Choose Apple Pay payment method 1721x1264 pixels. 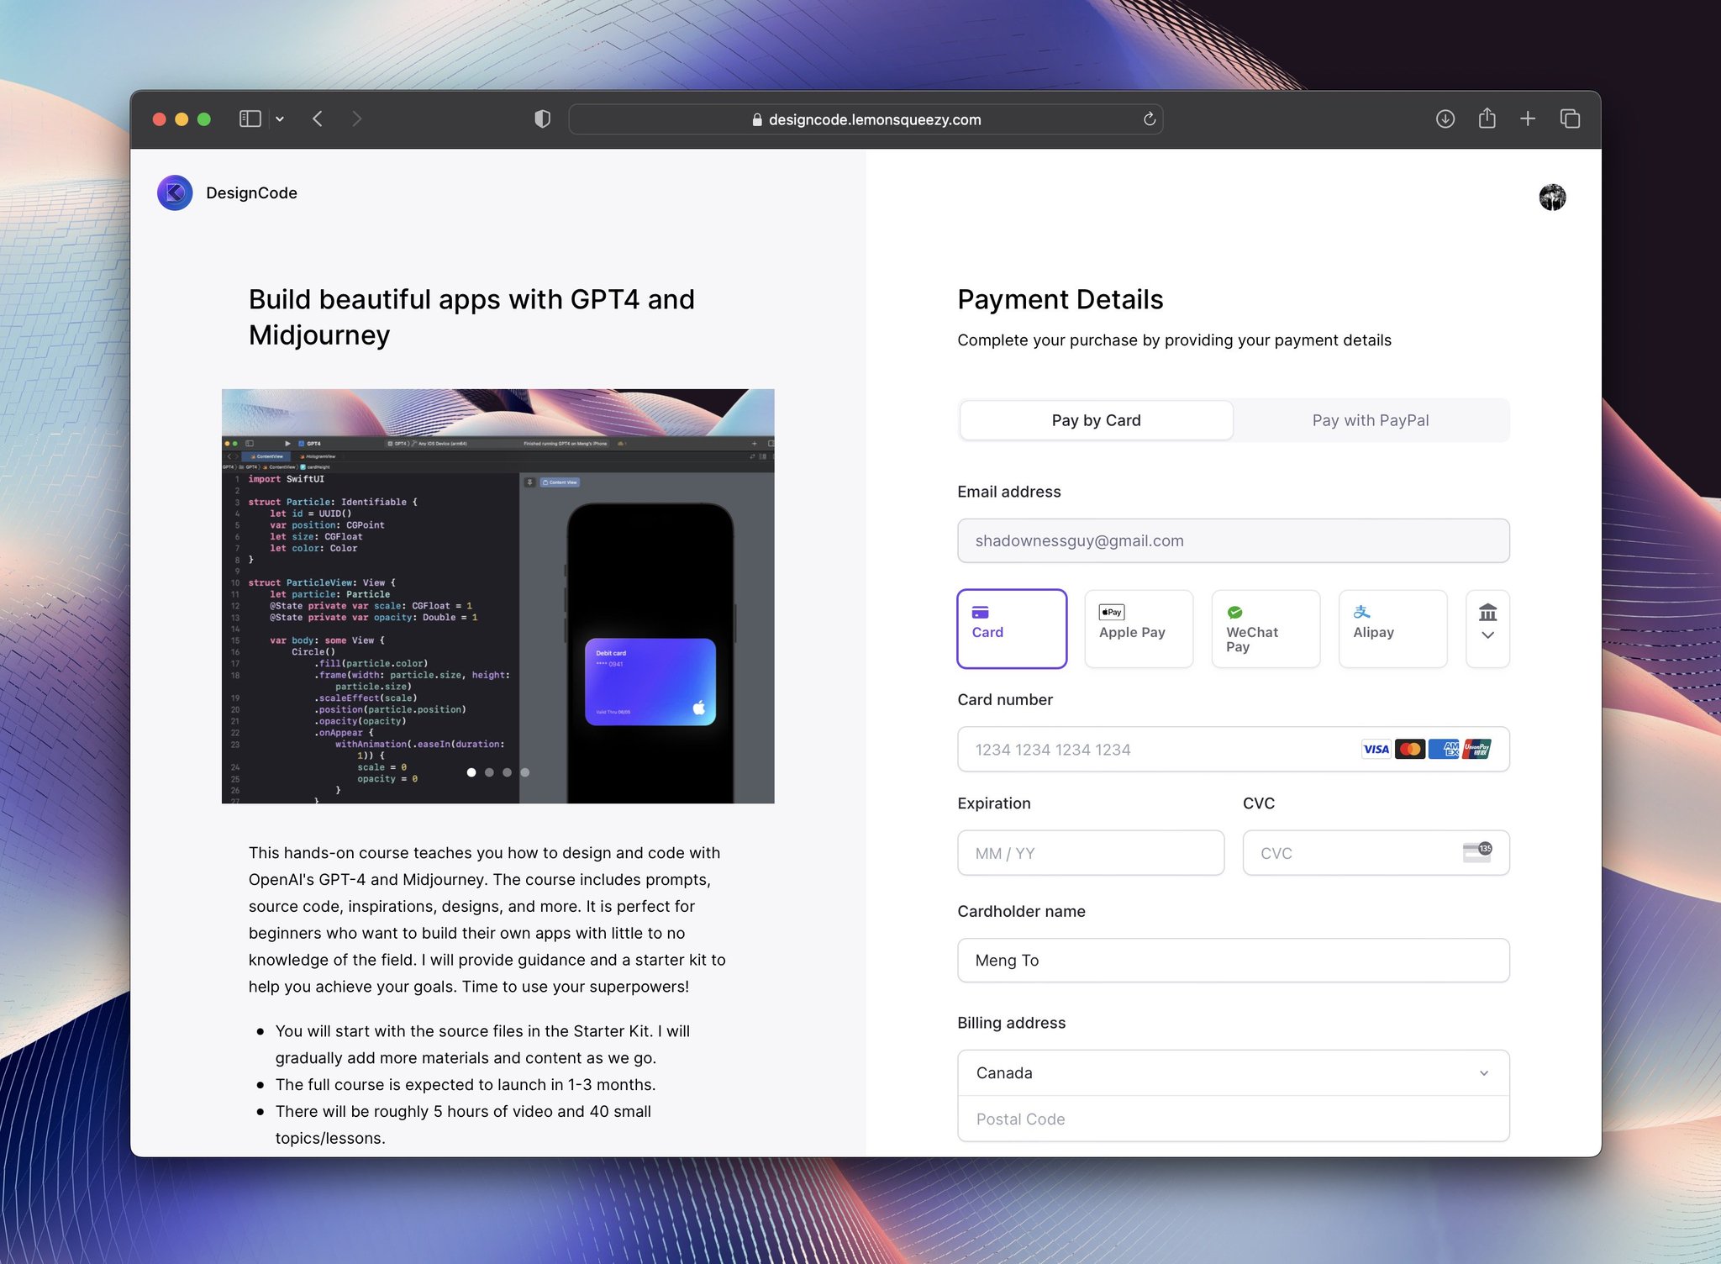pyautogui.click(x=1139, y=629)
